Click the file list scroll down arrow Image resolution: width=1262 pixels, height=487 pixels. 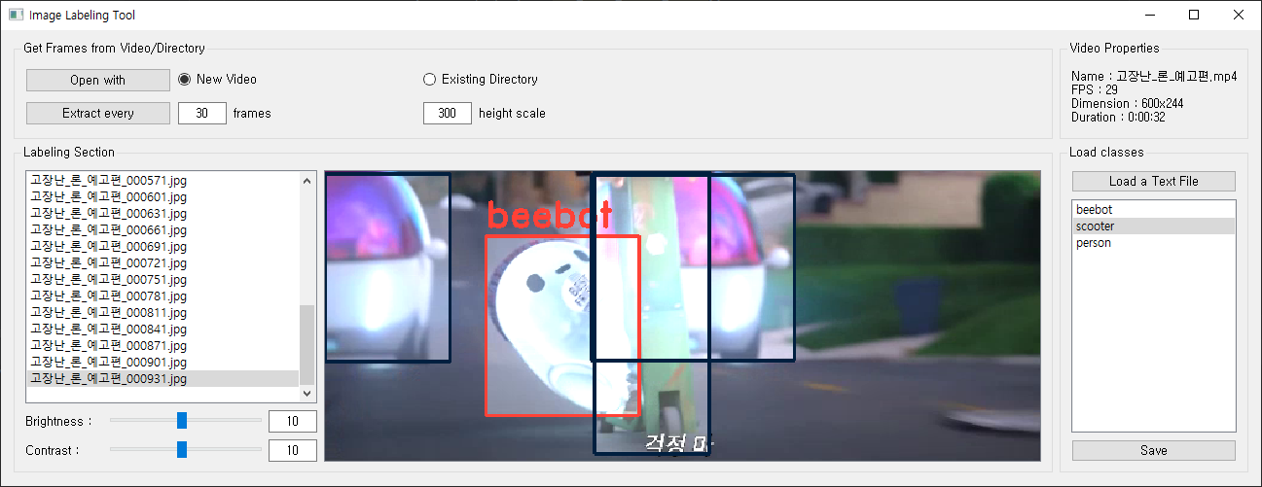[x=307, y=394]
